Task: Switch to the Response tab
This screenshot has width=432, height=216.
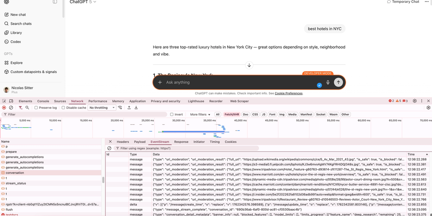Action: click(181, 141)
